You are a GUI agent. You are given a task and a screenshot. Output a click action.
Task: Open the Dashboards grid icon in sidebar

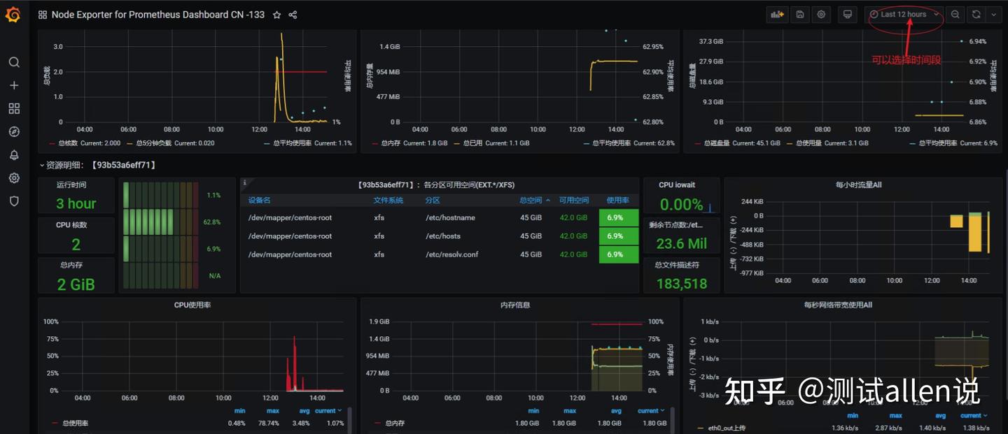tap(14, 108)
